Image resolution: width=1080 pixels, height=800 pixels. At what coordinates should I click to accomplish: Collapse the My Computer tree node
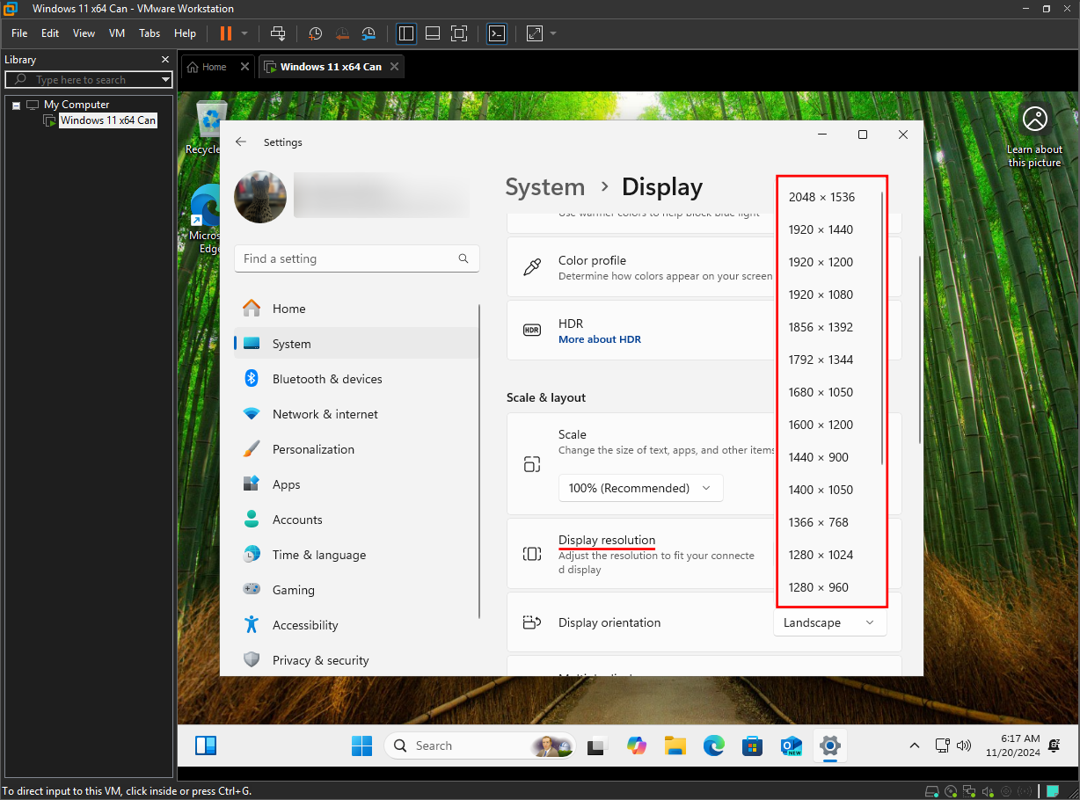click(x=16, y=105)
